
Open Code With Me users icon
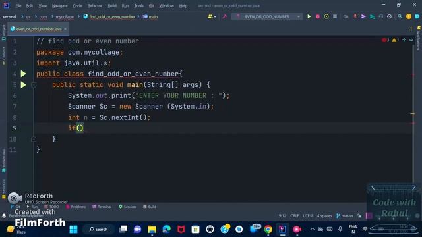[x=212, y=16]
